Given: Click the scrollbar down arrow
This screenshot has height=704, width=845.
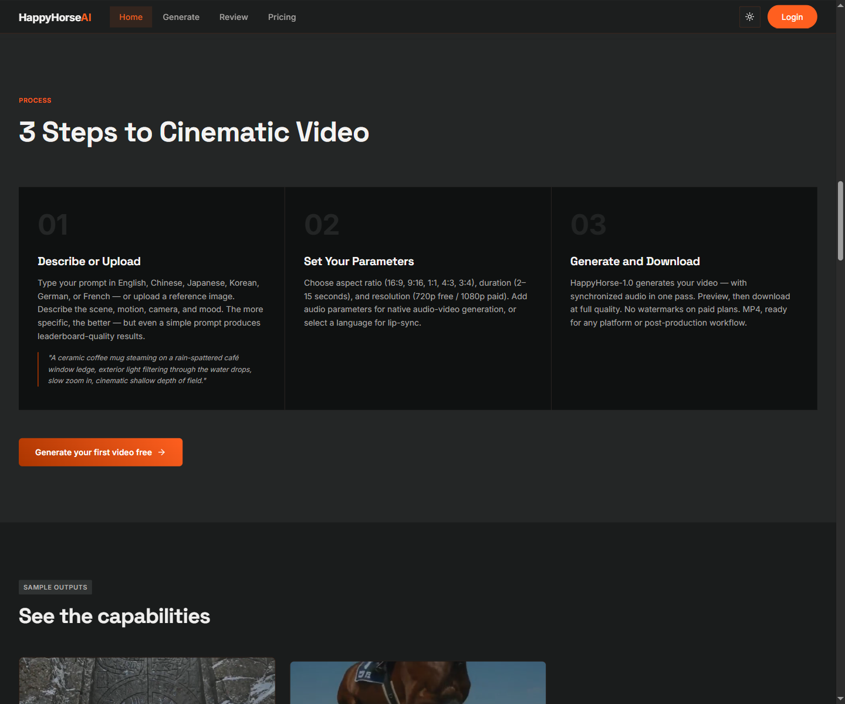Looking at the screenshot, I should pyautogui.click(x=840, y=699).
